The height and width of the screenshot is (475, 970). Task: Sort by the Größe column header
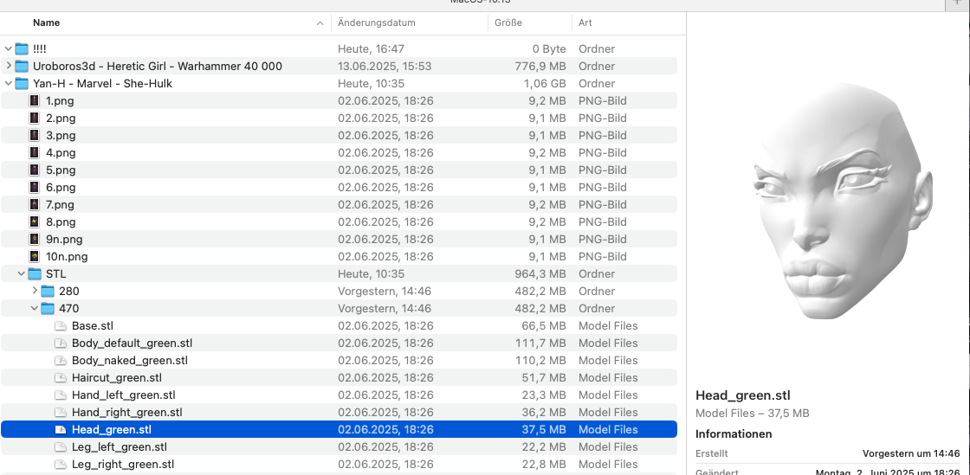[x=508, y=22]
